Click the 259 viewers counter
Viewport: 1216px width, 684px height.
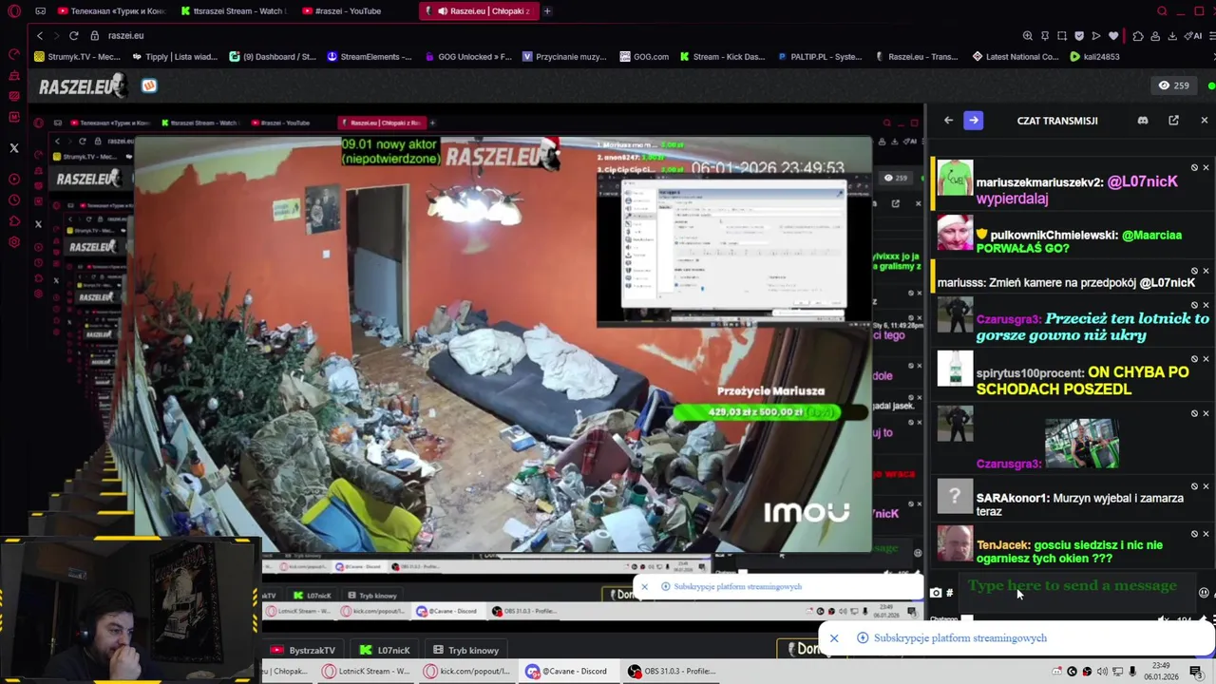[1173, 85]
